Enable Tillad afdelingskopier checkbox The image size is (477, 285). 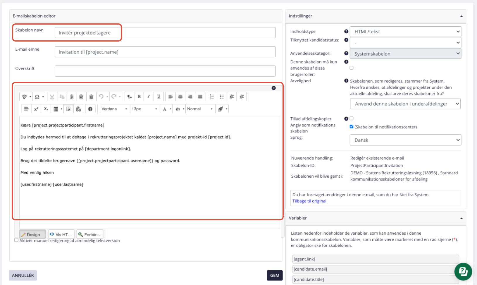click(x=352, y=119)
